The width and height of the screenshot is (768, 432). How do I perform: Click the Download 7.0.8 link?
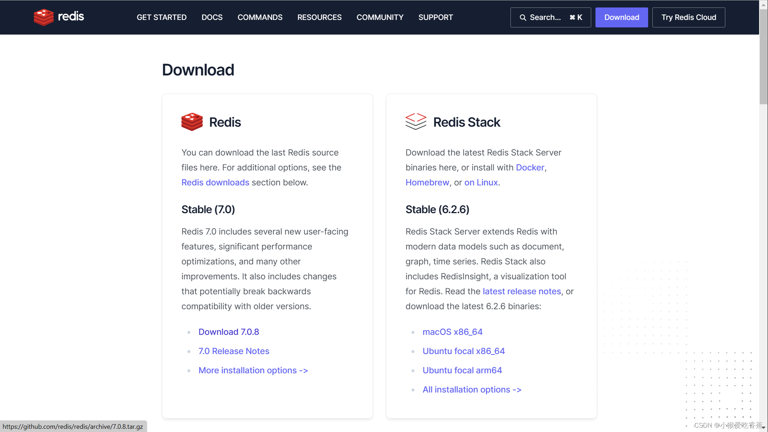point(228,332)
